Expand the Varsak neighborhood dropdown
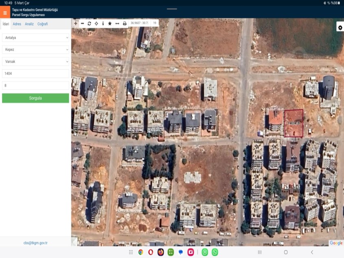Image resolution: width=344 pixels, height=258 pixels. click(35, 61)
